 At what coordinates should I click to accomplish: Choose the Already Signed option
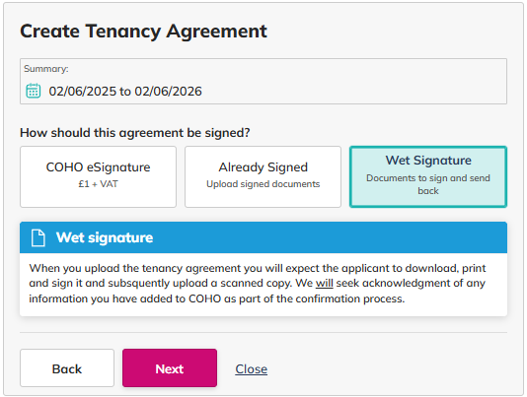pos(263,176)
